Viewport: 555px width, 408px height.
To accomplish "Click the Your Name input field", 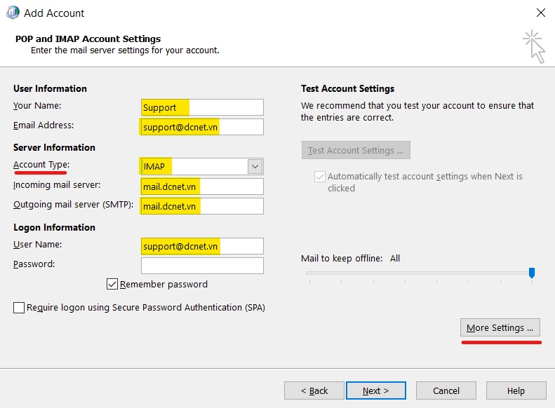I will (202, 107).
